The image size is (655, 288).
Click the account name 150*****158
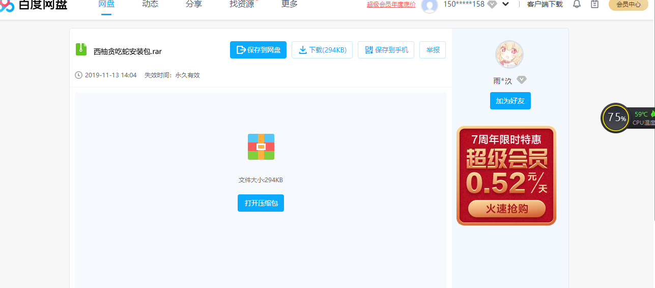click(x=464, y=4)
